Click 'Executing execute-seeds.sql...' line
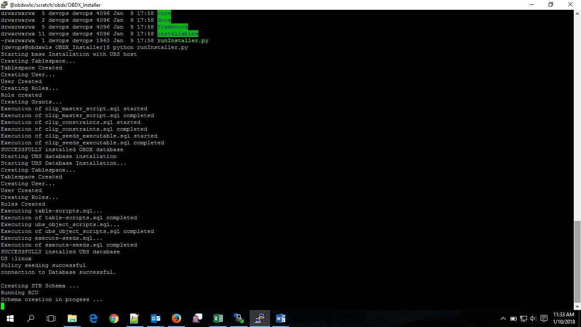Image resolution: width=581 pixels, height=327 pixels. click(52, 238)
